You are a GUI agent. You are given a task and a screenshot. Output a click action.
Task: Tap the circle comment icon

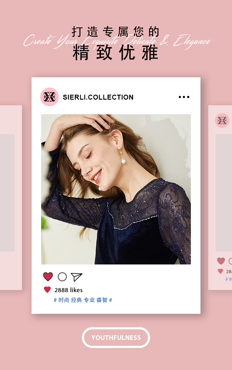pos(62,277)
